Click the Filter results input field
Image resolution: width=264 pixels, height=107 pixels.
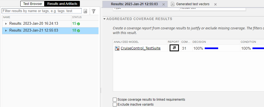[x=42, y=11]
